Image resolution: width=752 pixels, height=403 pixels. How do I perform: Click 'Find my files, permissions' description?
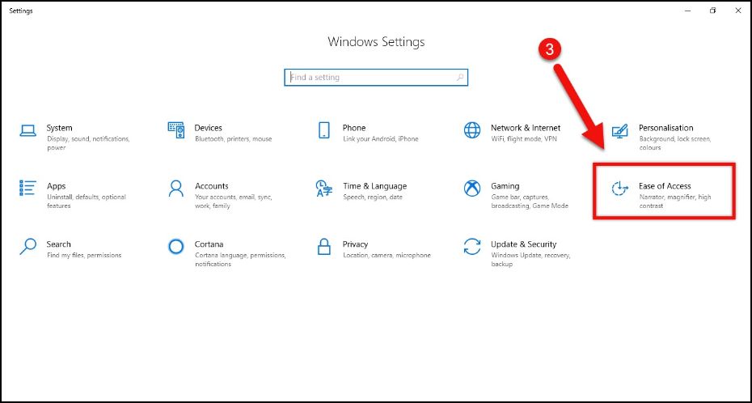tap(84, 255)
